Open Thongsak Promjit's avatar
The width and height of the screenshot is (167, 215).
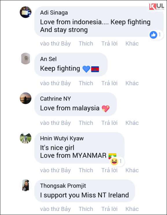pos(25,185)
